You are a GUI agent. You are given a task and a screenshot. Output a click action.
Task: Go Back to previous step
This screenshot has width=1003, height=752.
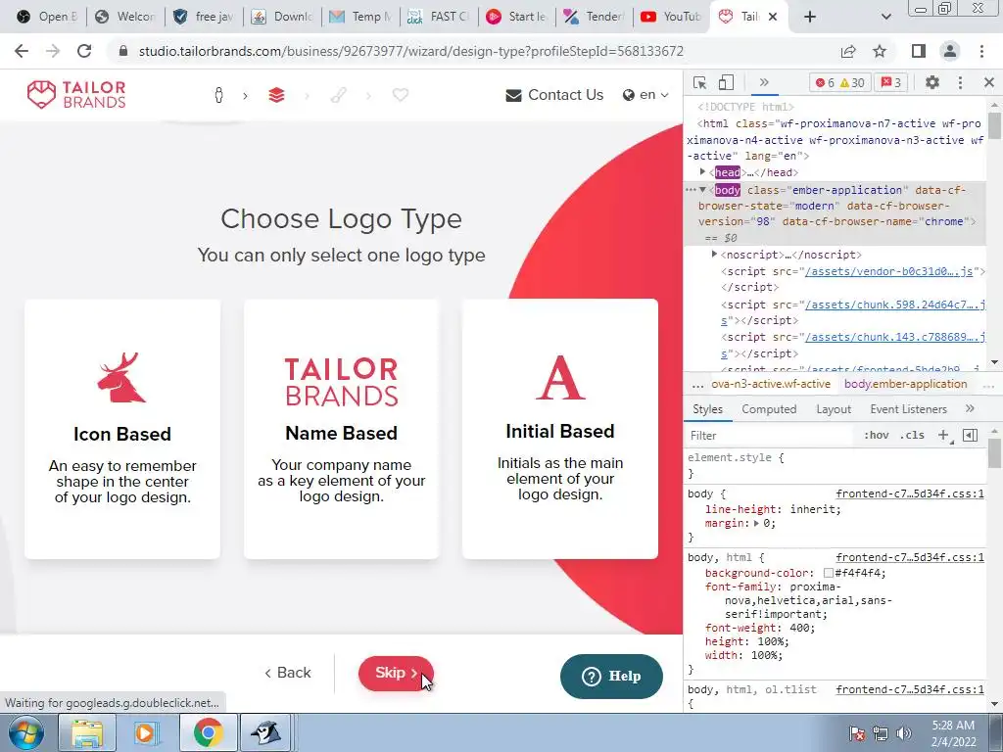pos(288,673)
